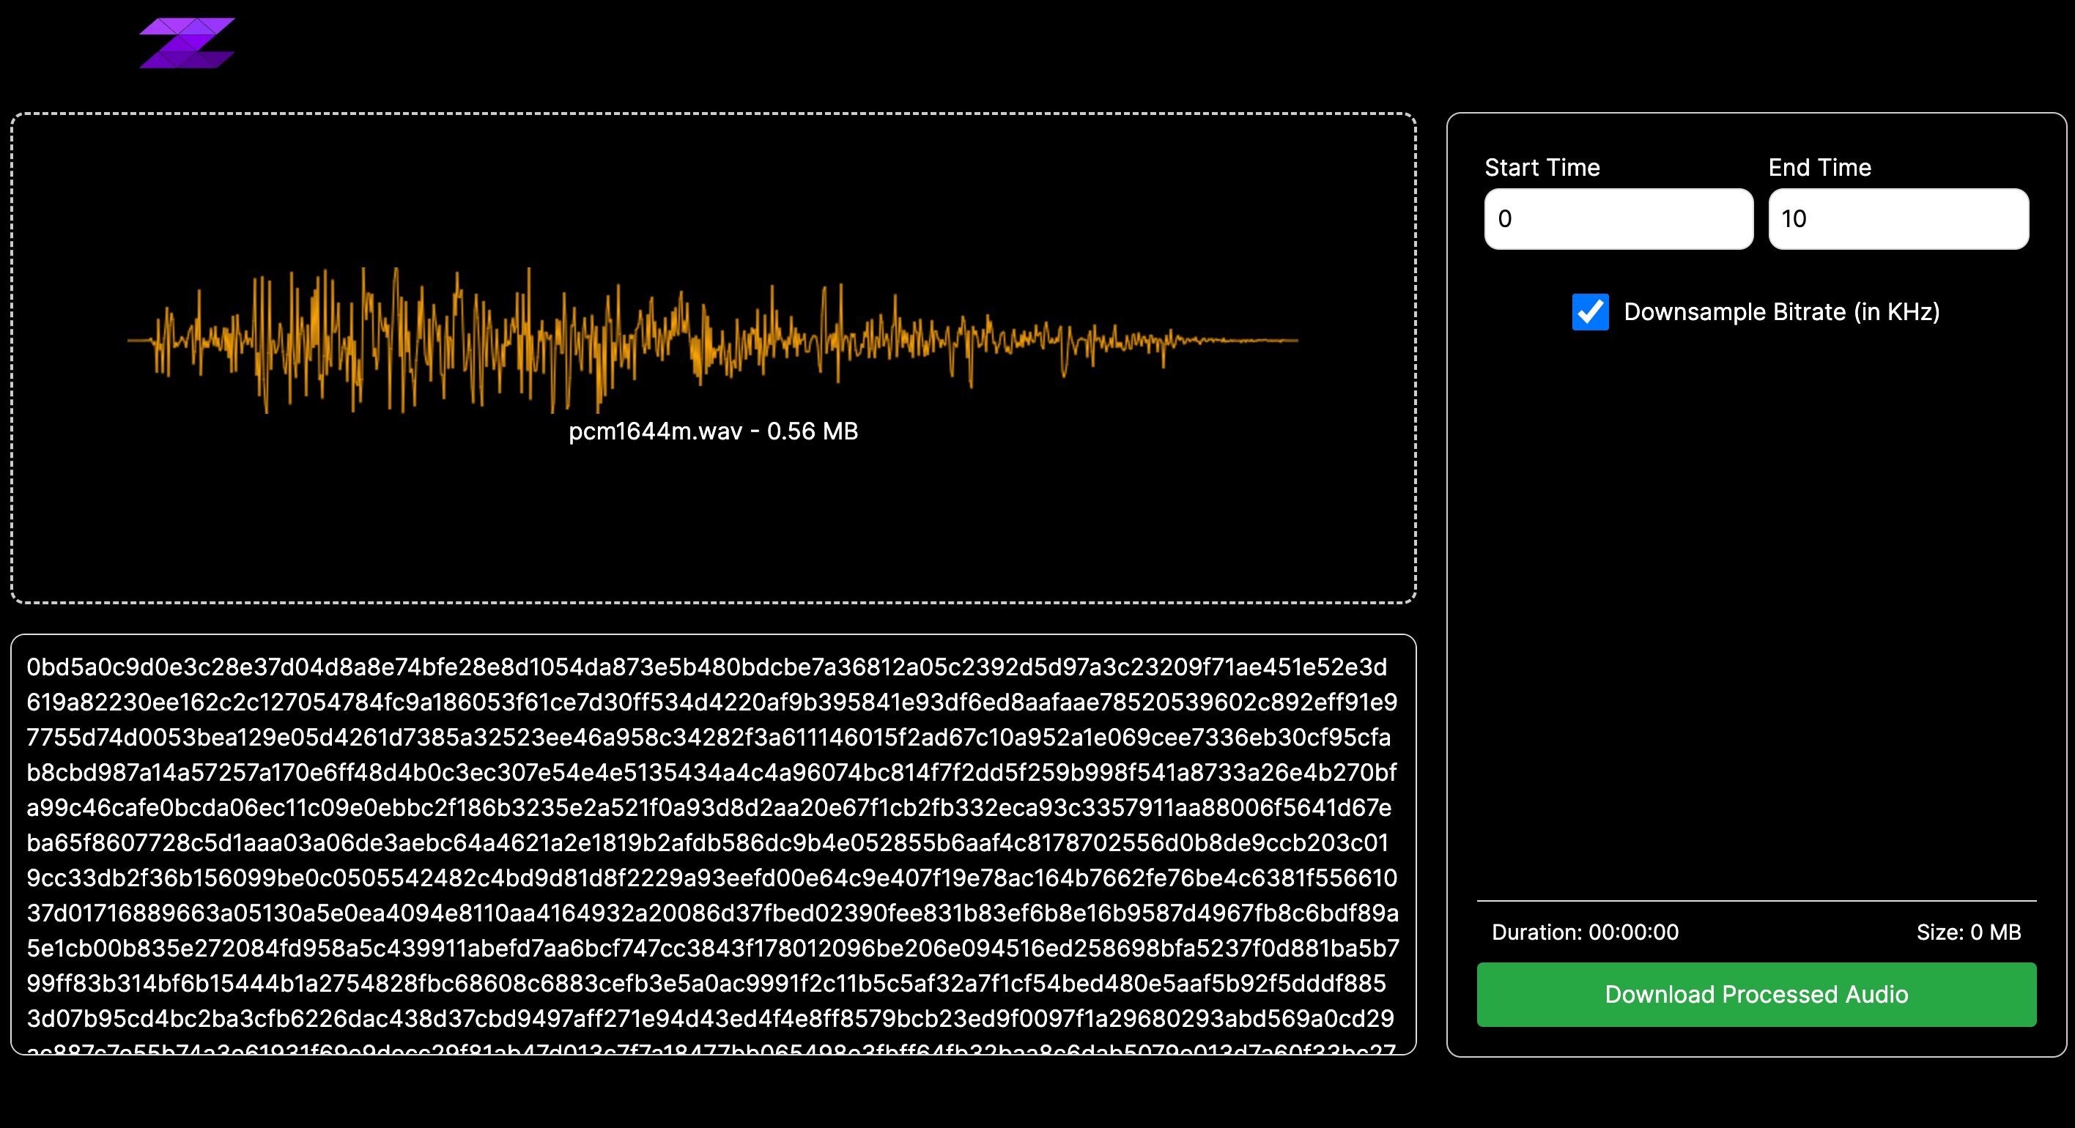Click hex line starting with 3d07b95cd4bc
This screenshot has width=2075, height=1128.
tap(710, 1019)
